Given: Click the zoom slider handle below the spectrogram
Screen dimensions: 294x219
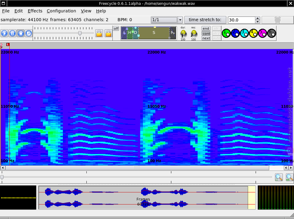Looking at the screenshot, I should coord(2,177).
